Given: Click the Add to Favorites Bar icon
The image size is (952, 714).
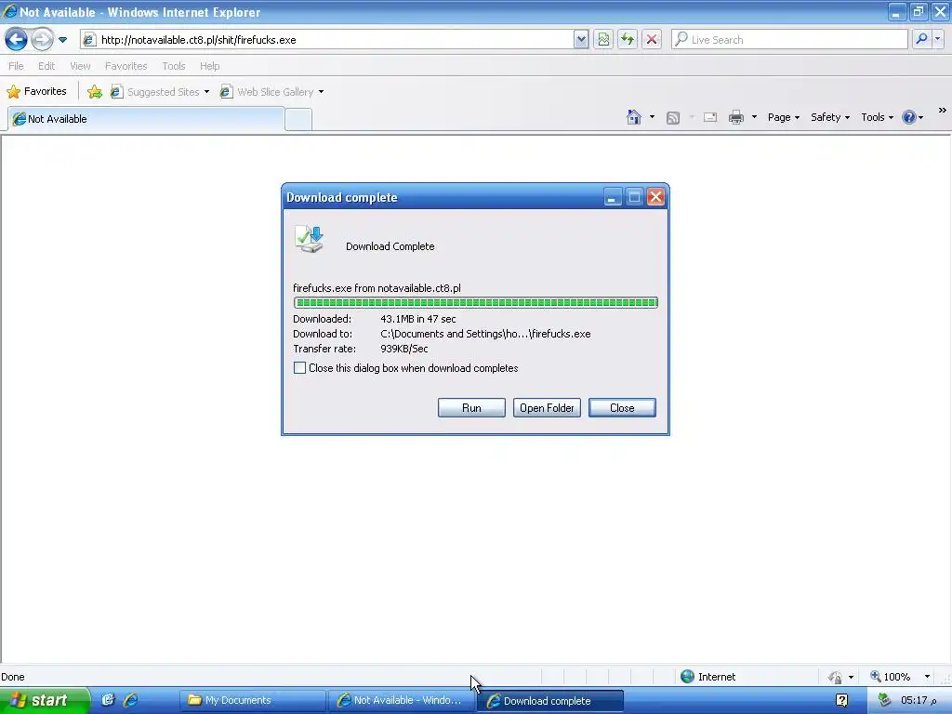Looking at the screenshot, I should pyautogui.click(x=94, y=92).
